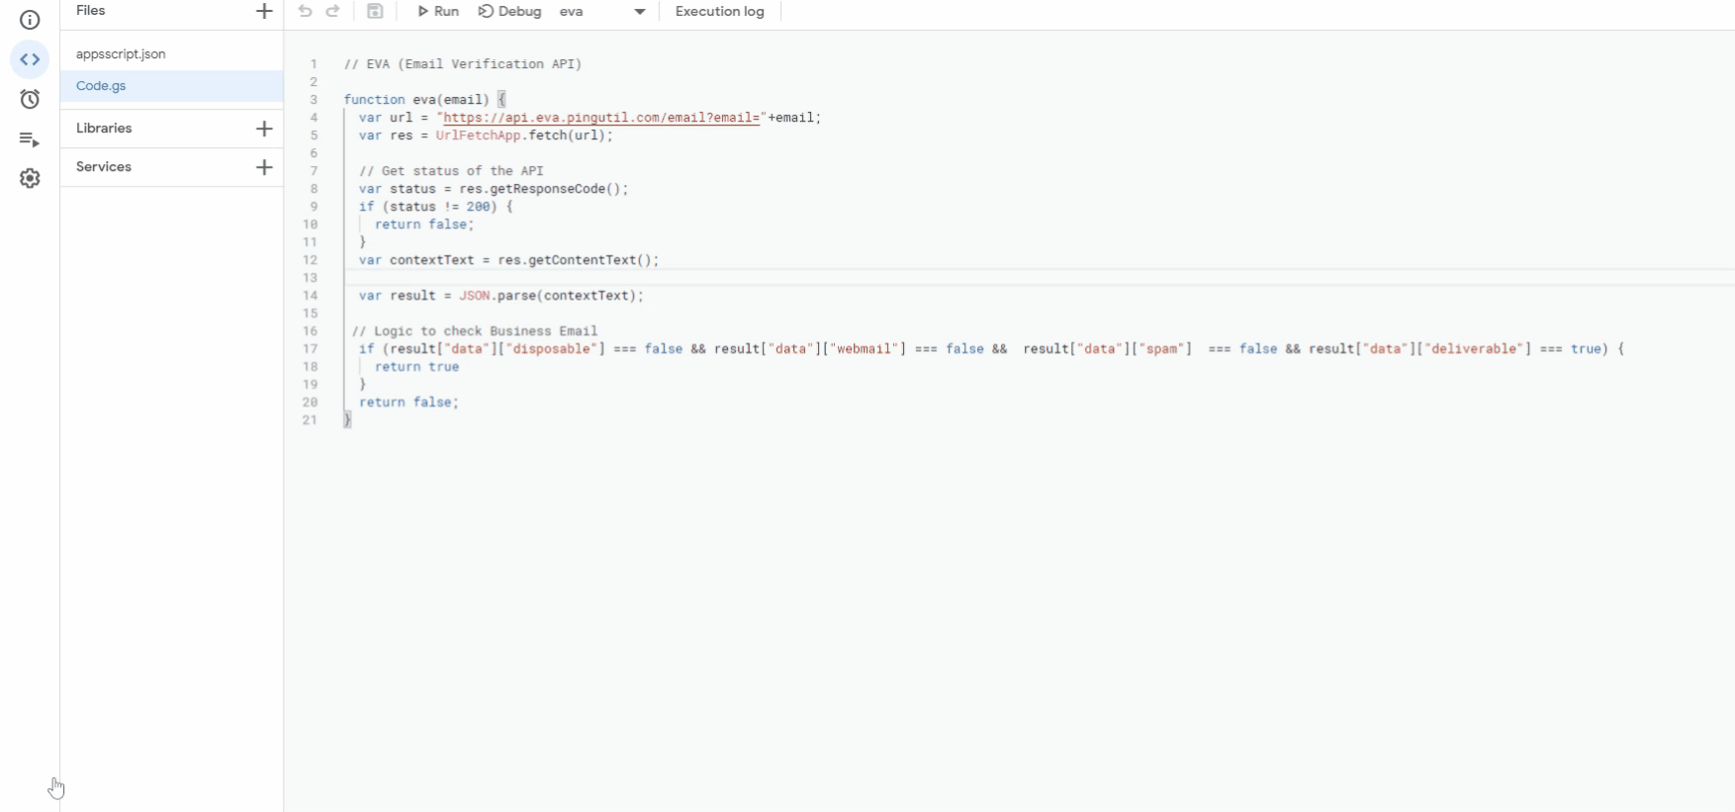Open the Triggers alarm clock icon
This screenshot has height=812, width=1735.
(30, 99)
